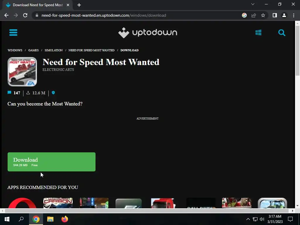Select the Download Need for Speed Most tab
300x225 pixels.
point(37,5)
